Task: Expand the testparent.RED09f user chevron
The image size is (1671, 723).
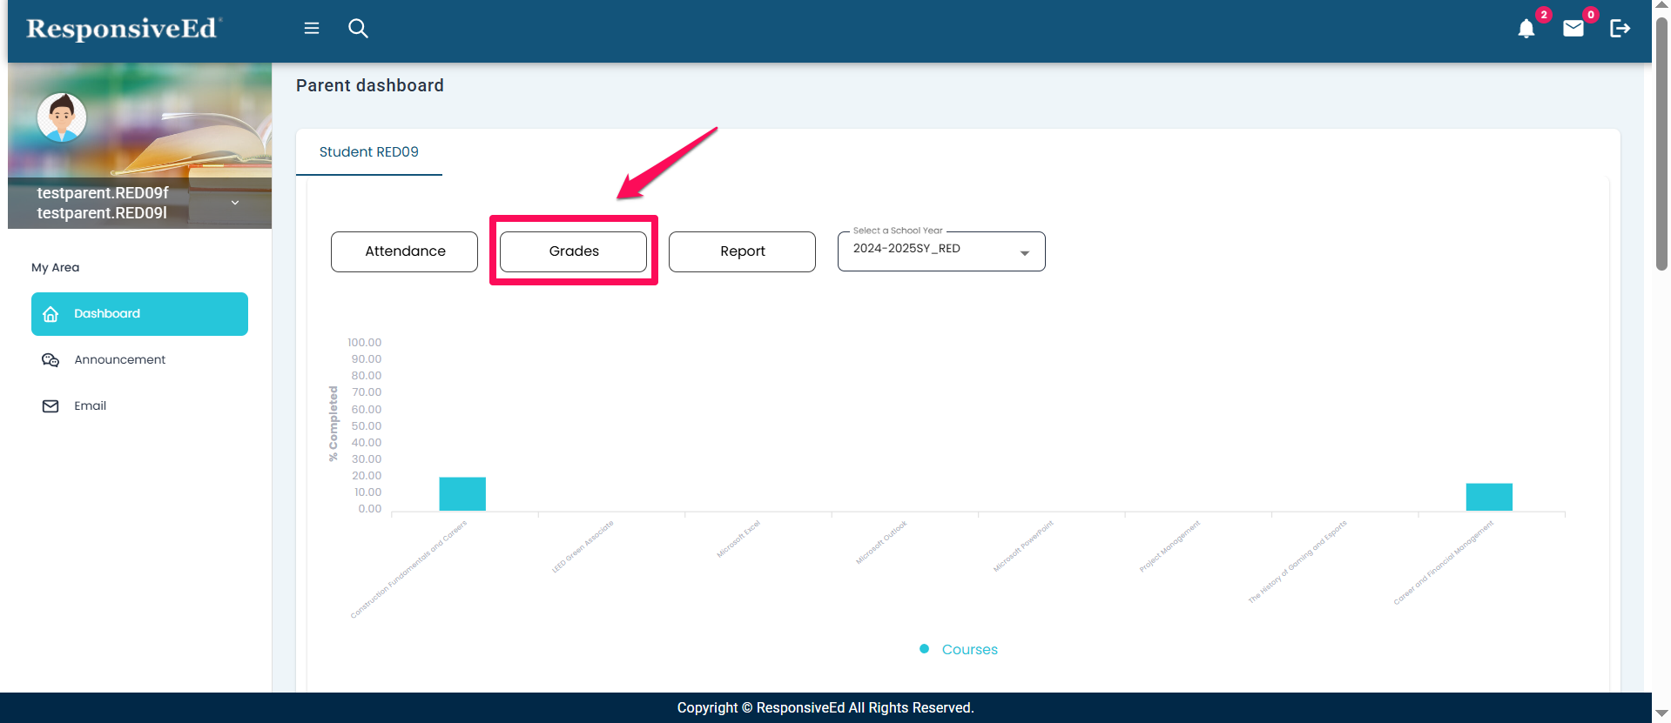Action: 235,203
